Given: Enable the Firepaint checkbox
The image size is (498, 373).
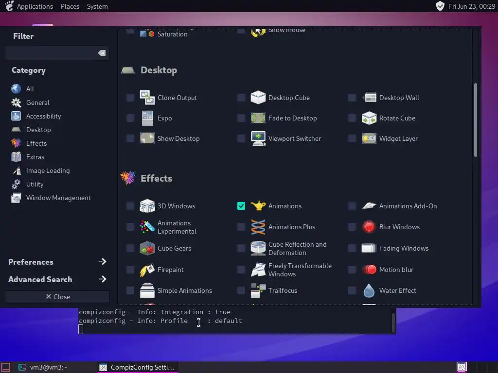Looking at the screenshot, I should click(130, 270).
